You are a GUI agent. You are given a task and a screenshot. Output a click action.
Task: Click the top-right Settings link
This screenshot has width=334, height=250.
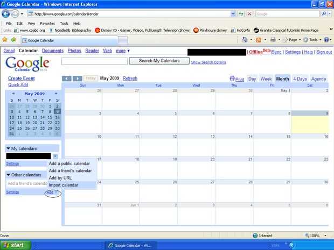293,52
